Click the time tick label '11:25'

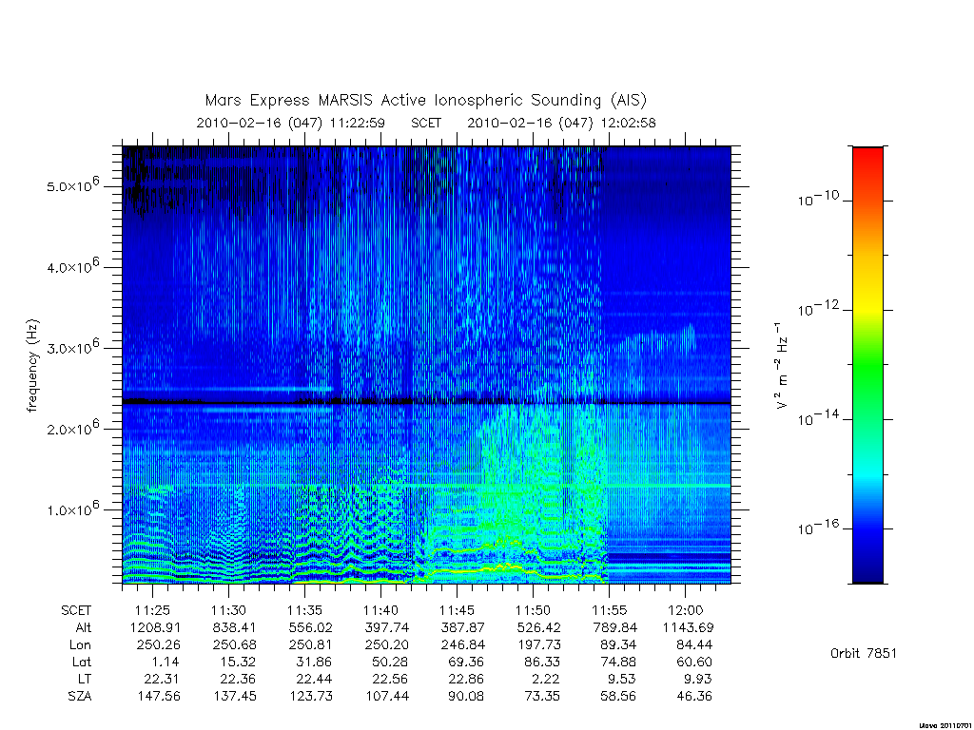[153, 610]
